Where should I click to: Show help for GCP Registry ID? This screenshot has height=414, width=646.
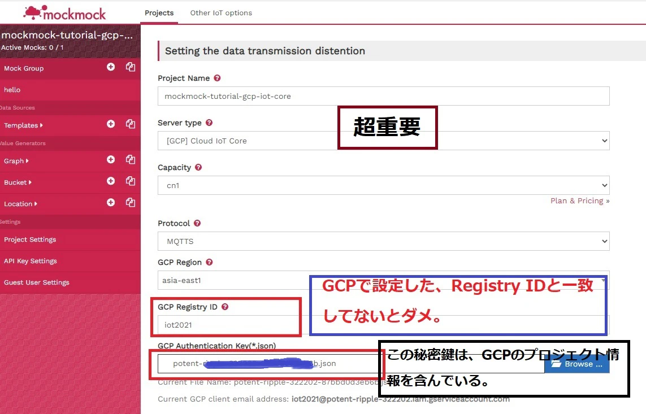pyautogui.click(x=224, y=307)
